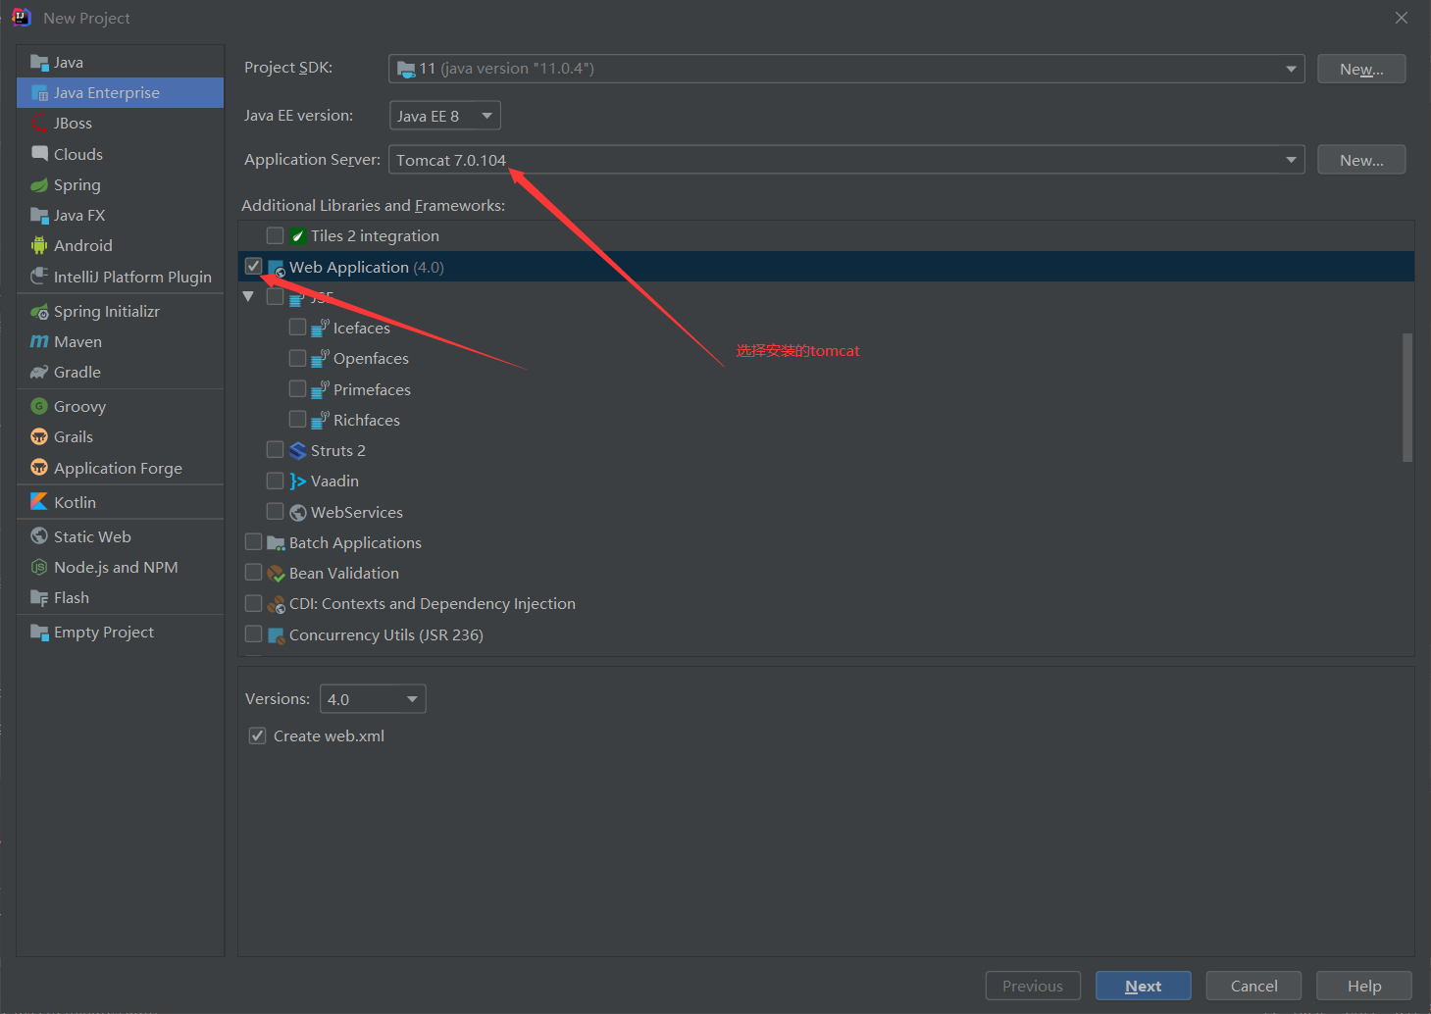Click the Java folder icon in sidebar
Image resolution: width=1431 pixels, height=1014 pixels.
pos(39,63)
